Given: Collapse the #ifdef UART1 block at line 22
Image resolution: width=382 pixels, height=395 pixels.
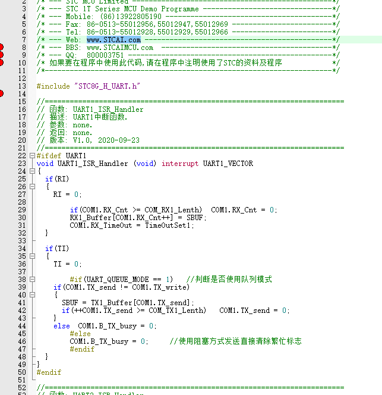Looking at the screenshot, I should [x=32, y=156].
